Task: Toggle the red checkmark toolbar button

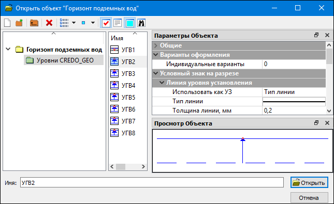Action: (106, 23)
